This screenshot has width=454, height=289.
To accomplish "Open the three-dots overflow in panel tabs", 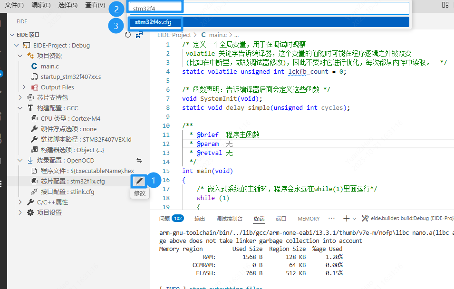I will point(330,218).
